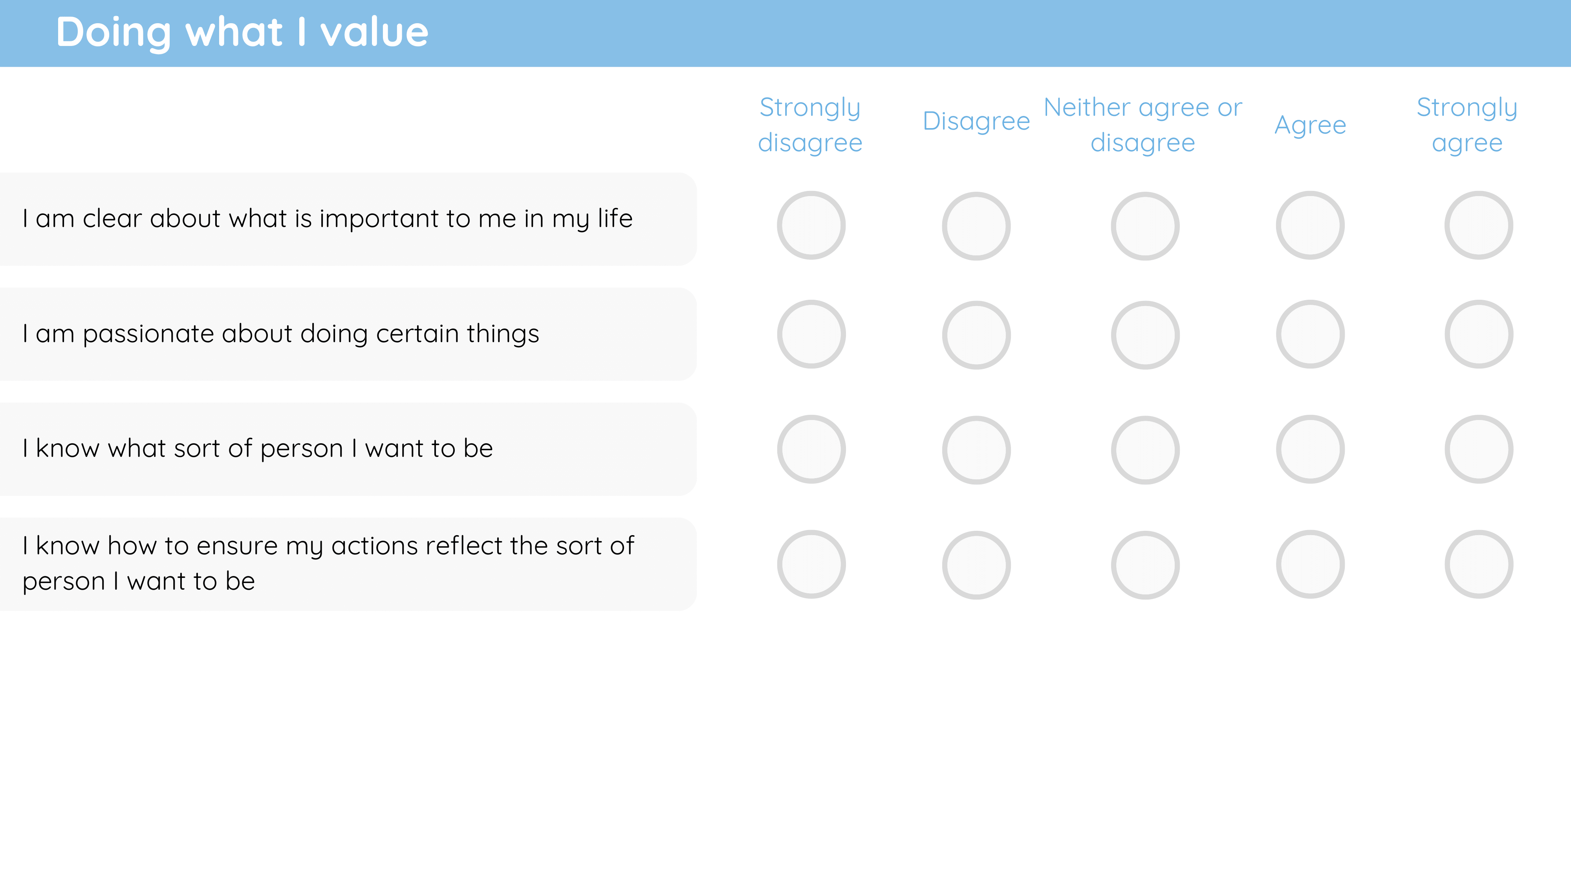
Task: Select Strongly agree for clear about what is important
Action: [1479, 226]
